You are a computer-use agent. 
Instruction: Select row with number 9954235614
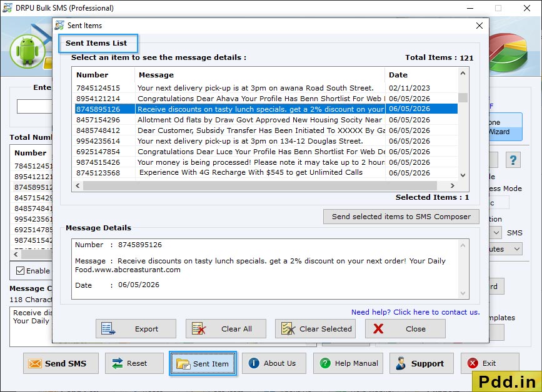coord(266,141)
